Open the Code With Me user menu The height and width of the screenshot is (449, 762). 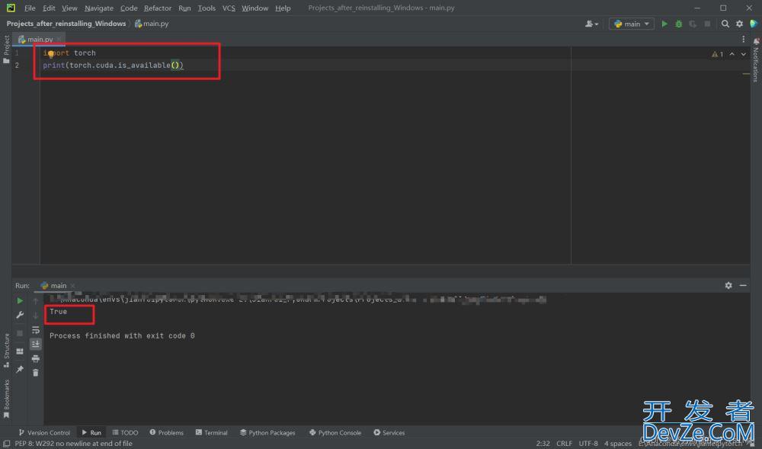[591, 24]
